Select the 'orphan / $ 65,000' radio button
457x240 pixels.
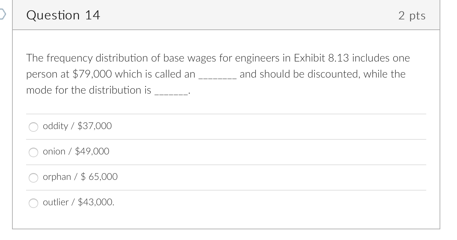33,178
